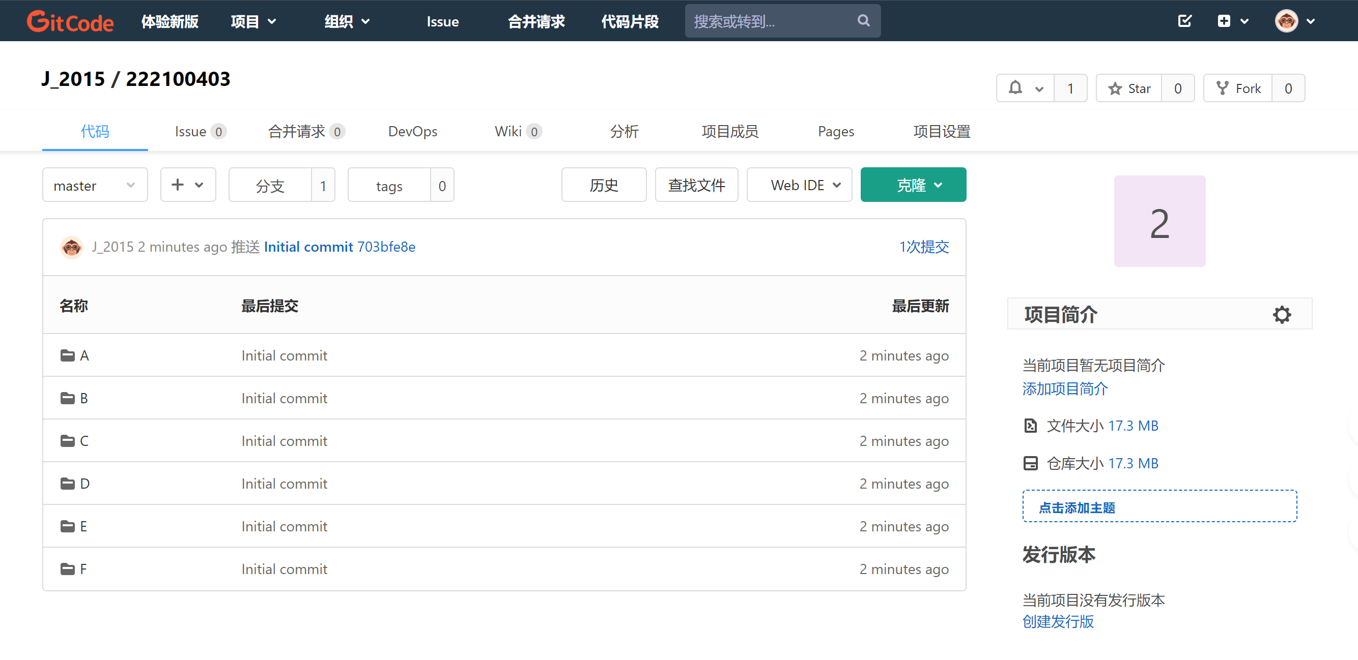This screenshot has height=660, width=1358.
Task: Click committer avatar beside Initial commit
Action: pos(71,247)
